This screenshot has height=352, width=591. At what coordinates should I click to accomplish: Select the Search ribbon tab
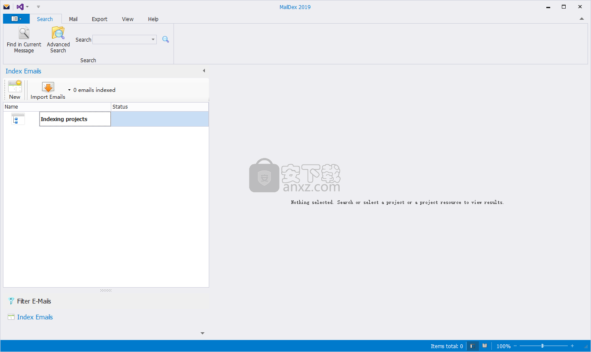[x=45, y=19]
